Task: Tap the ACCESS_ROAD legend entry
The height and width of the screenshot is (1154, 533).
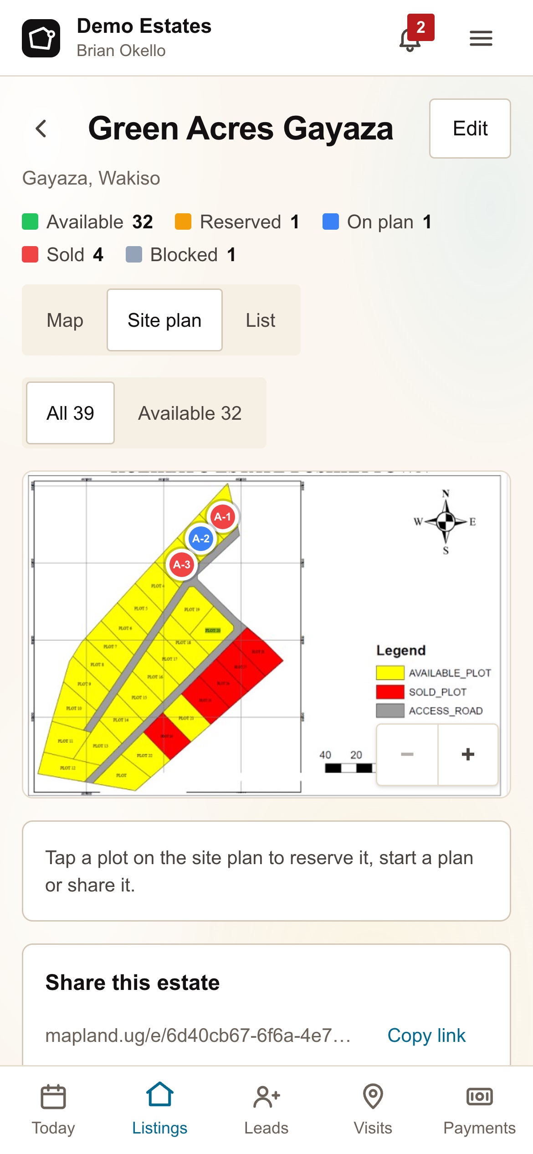Action: coord(430,711)
